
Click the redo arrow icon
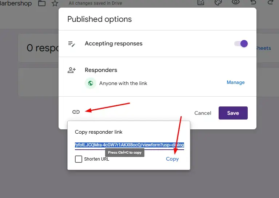click(271, 2)
